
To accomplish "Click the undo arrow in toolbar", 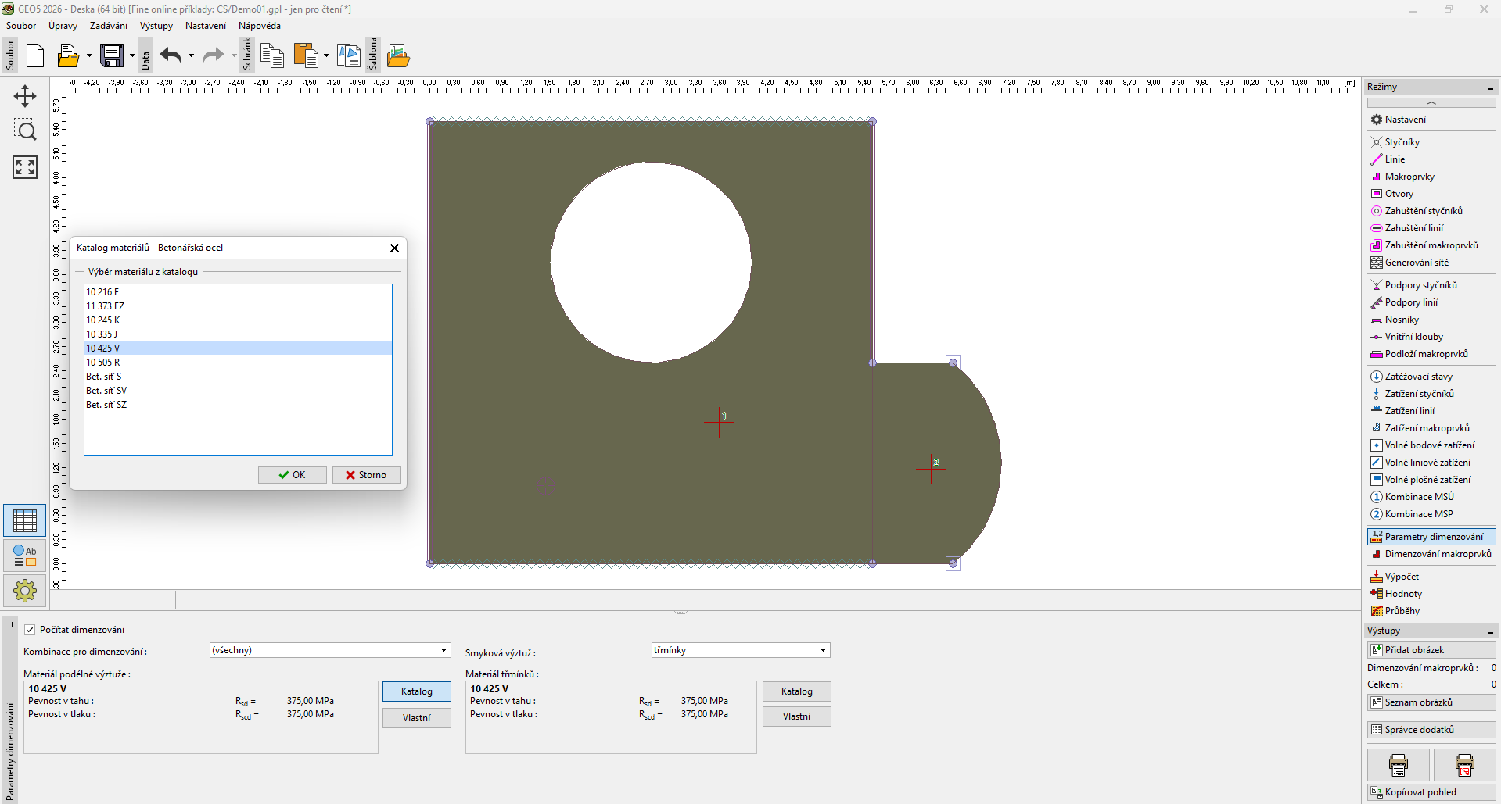I will [x=171, y=55].
